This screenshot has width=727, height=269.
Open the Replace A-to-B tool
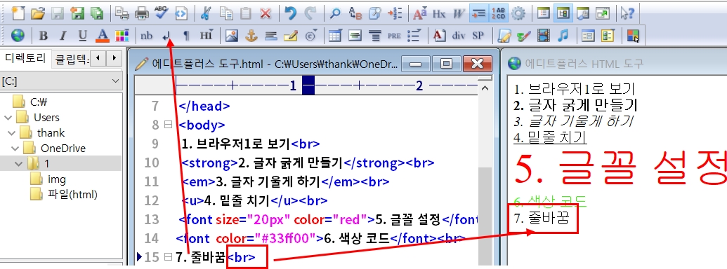[355, 13]
